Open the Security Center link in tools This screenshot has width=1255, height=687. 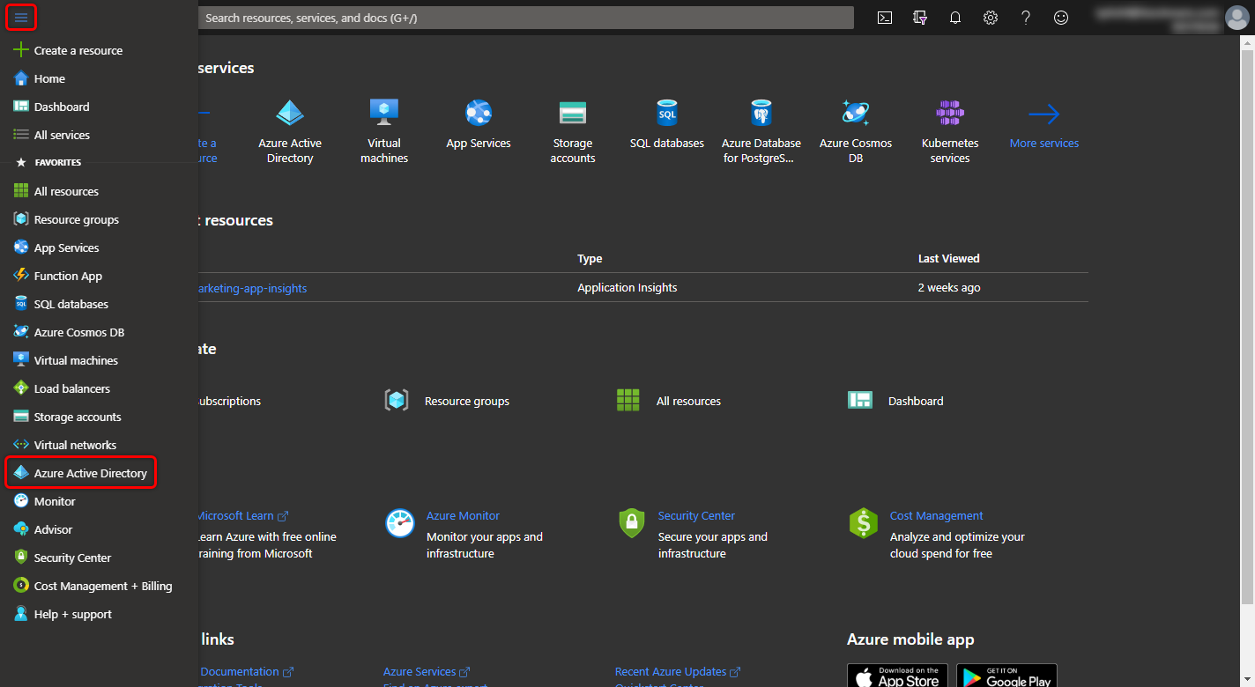point(696,516)
